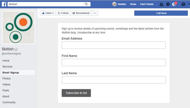Open the more options ellipsis menu
Image resolution: width=190 pixels, height=108 pixels.
95,13
